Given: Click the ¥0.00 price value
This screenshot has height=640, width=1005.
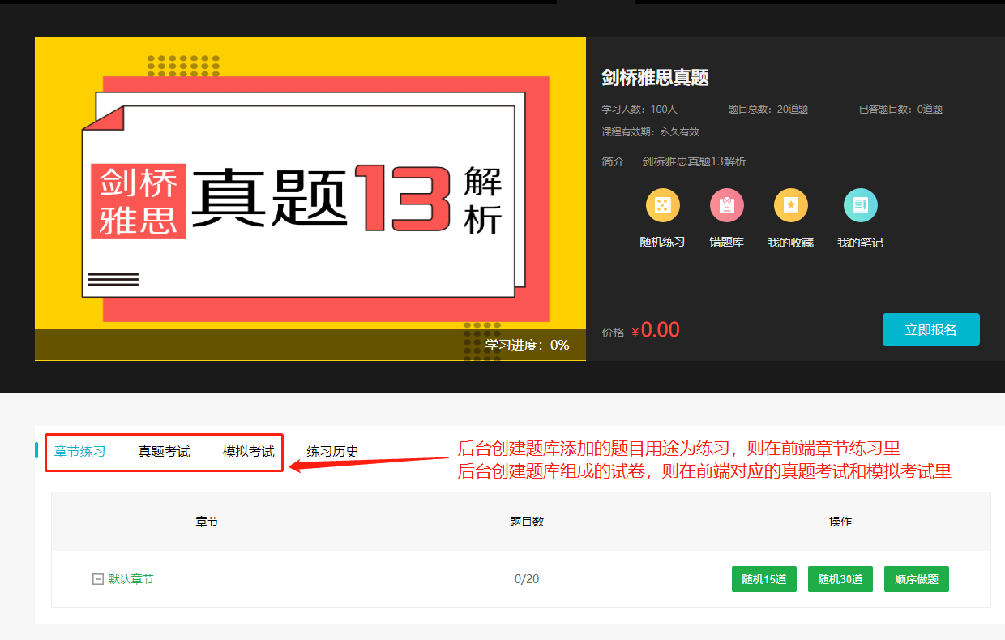Looking at the screenshot, I should pos(656,330).
